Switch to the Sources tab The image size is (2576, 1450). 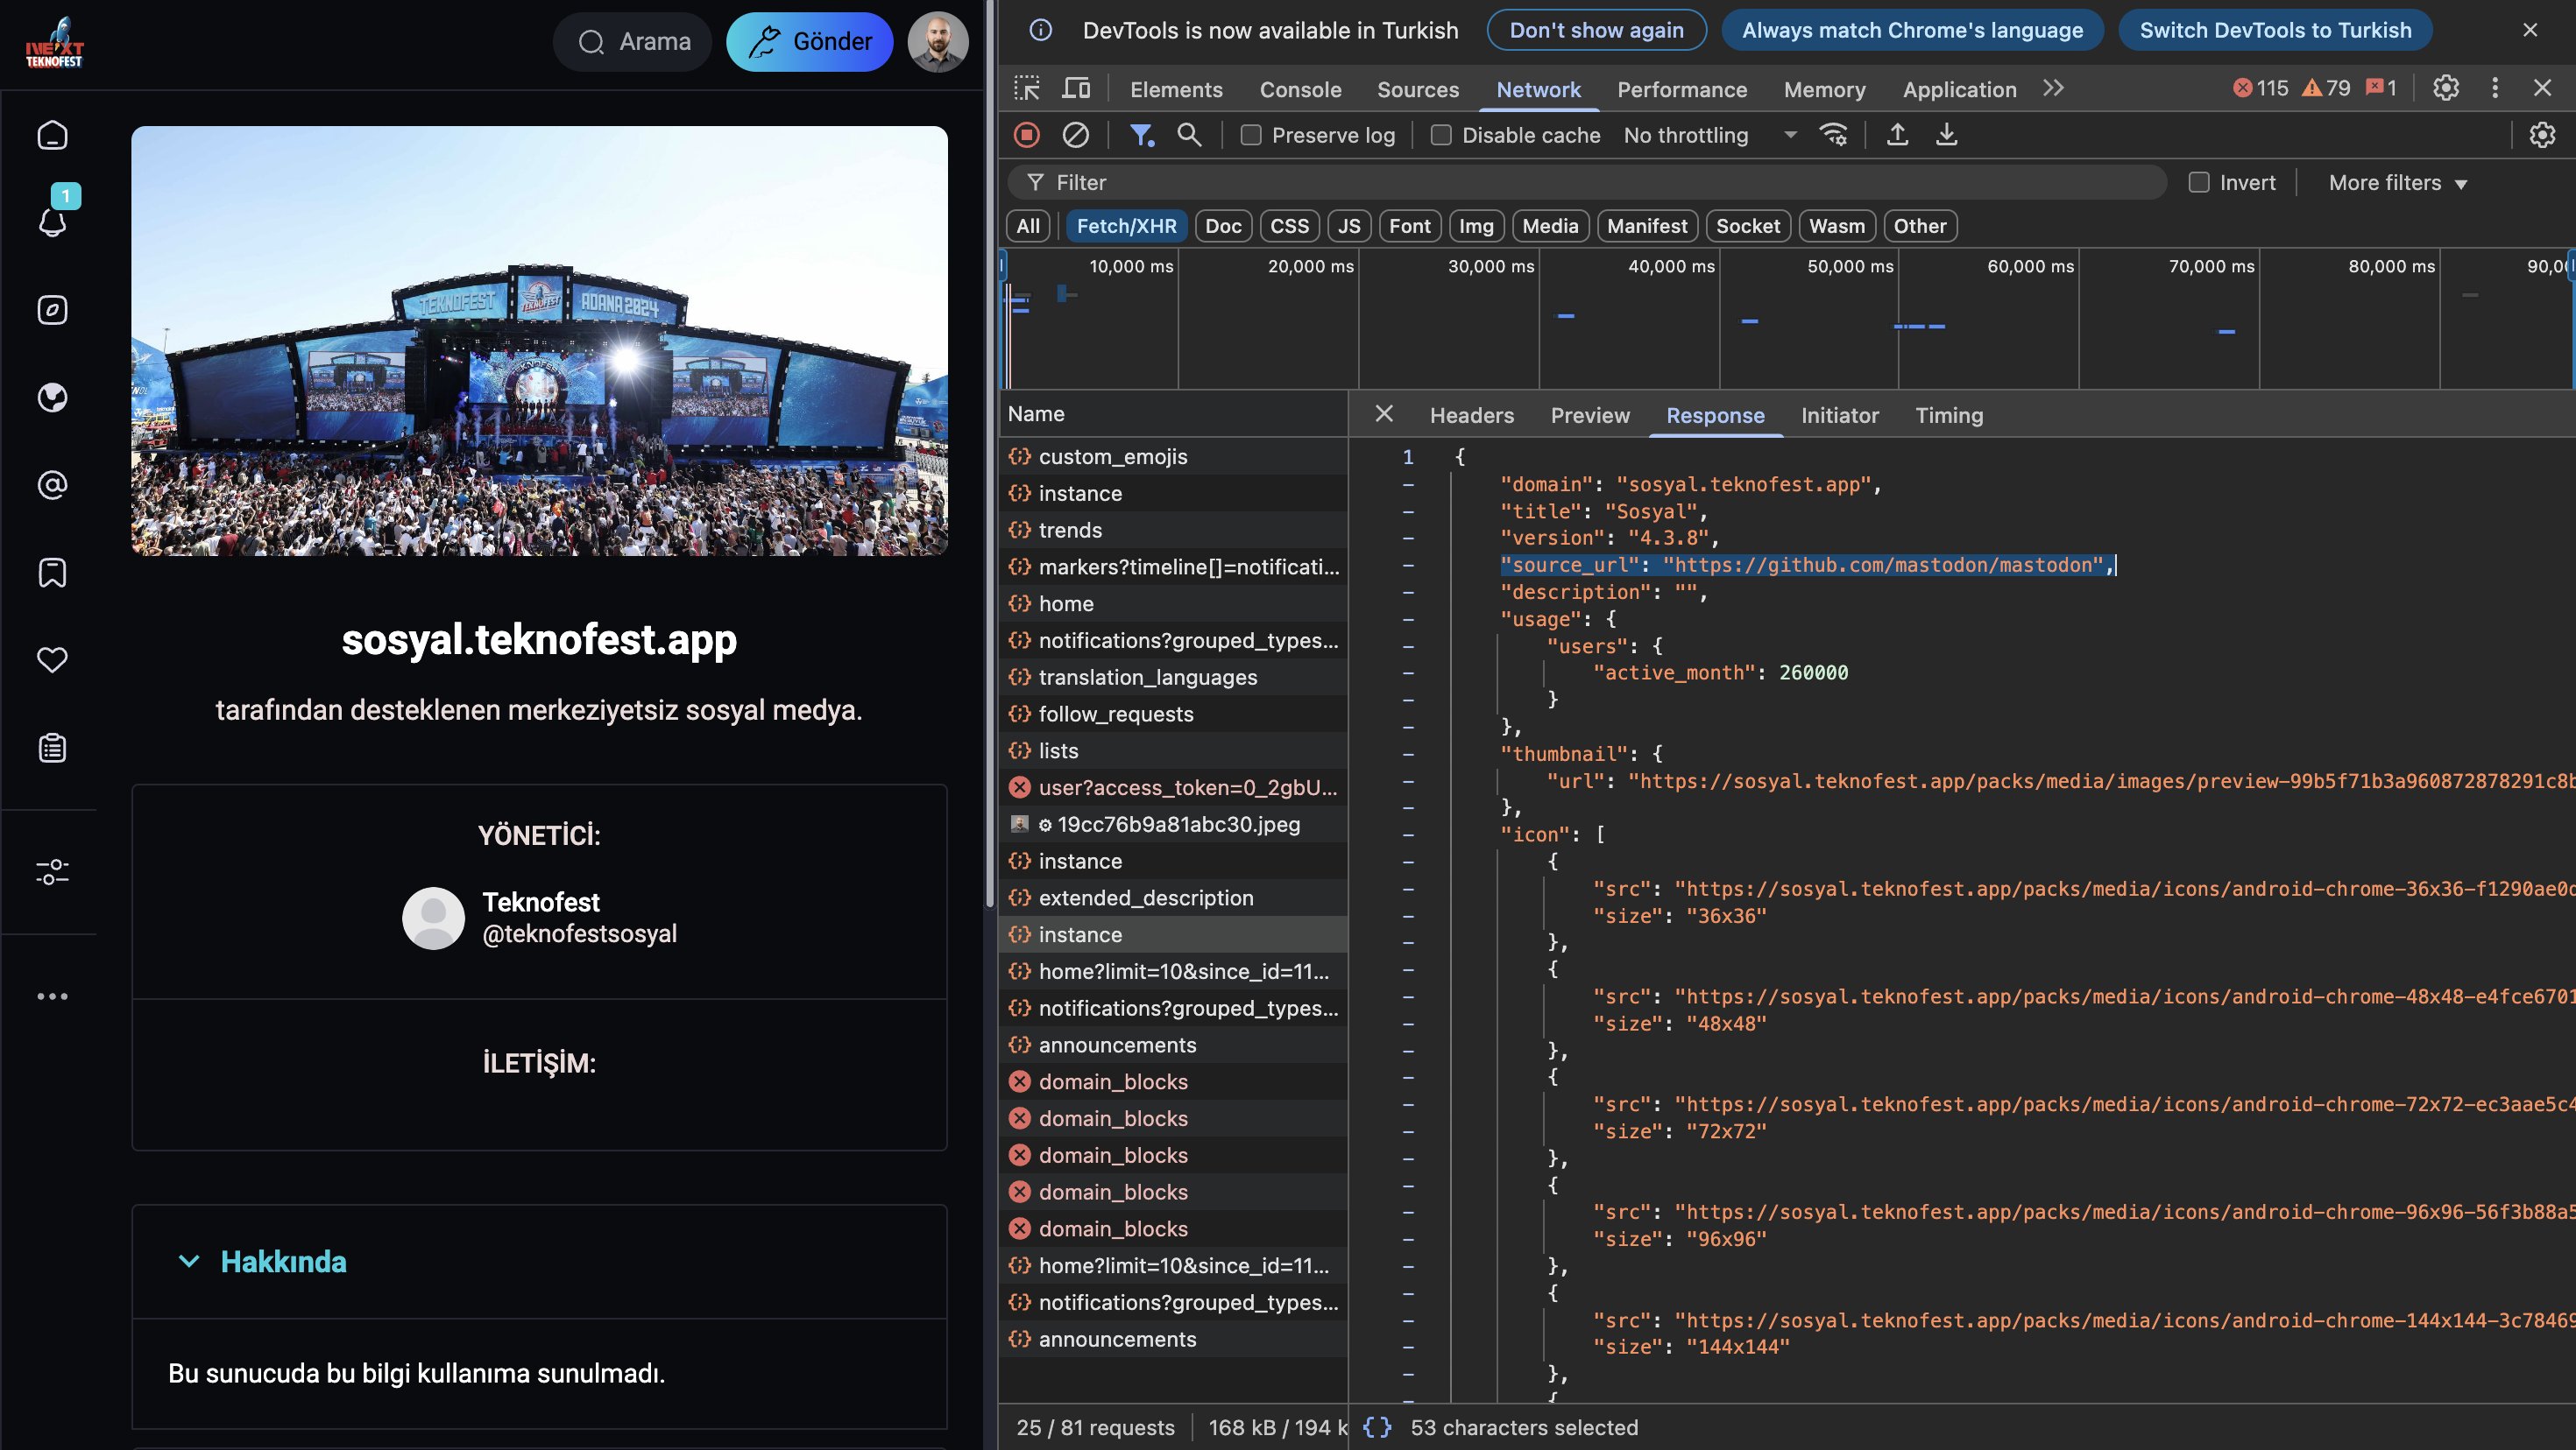(x=1418, y=90)
